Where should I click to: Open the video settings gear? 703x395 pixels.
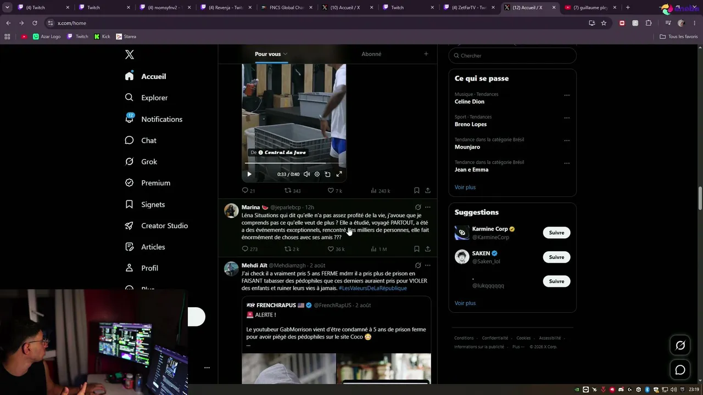click(x=317, y=174)
